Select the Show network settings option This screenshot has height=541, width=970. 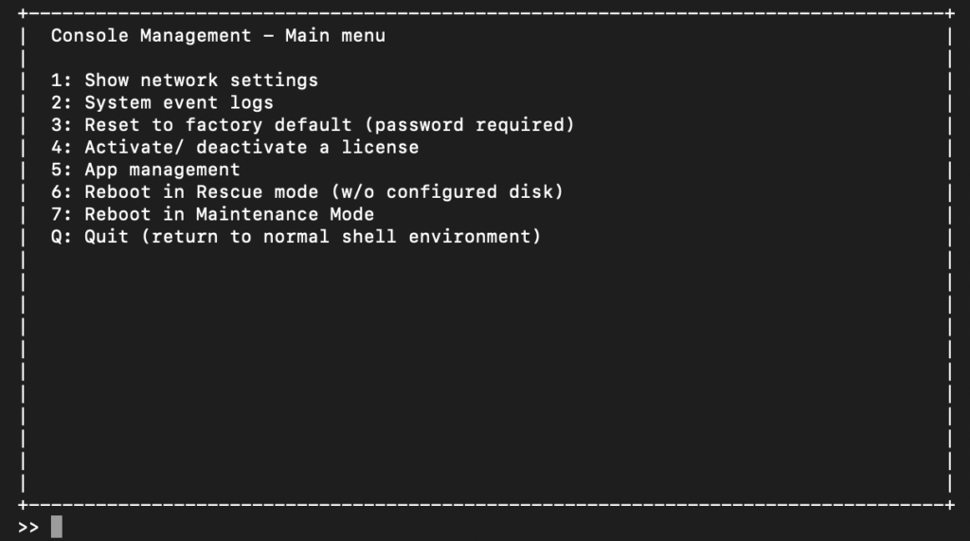(185, 81)
